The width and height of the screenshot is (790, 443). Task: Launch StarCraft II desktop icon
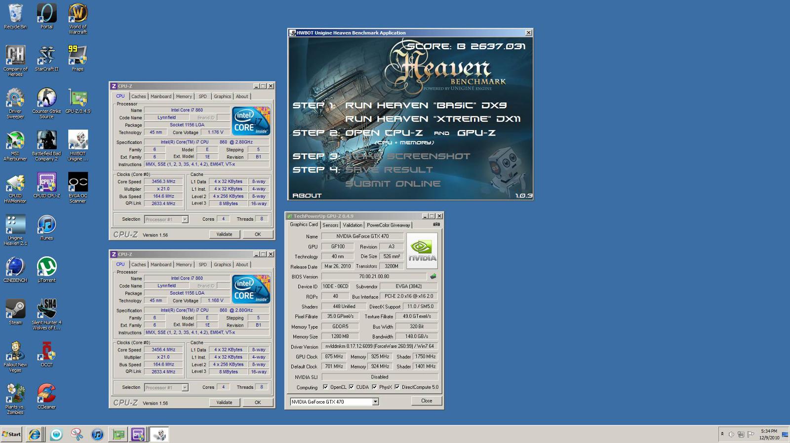(x=46, y=58)
